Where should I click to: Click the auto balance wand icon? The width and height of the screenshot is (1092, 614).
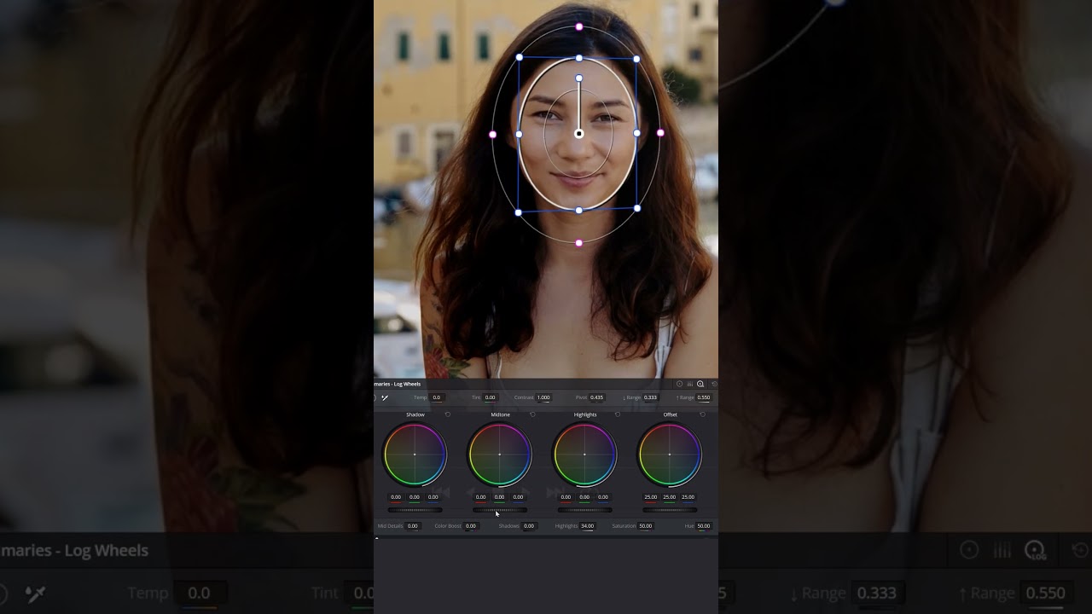385,397
